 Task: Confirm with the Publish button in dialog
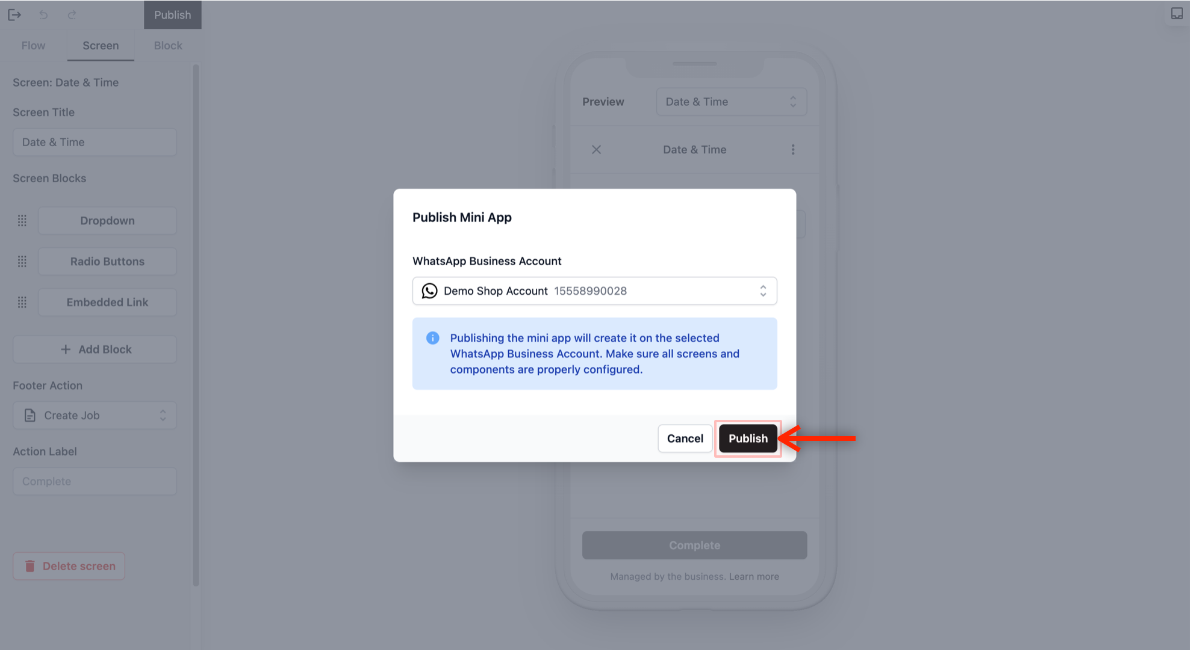pos(748,438)
